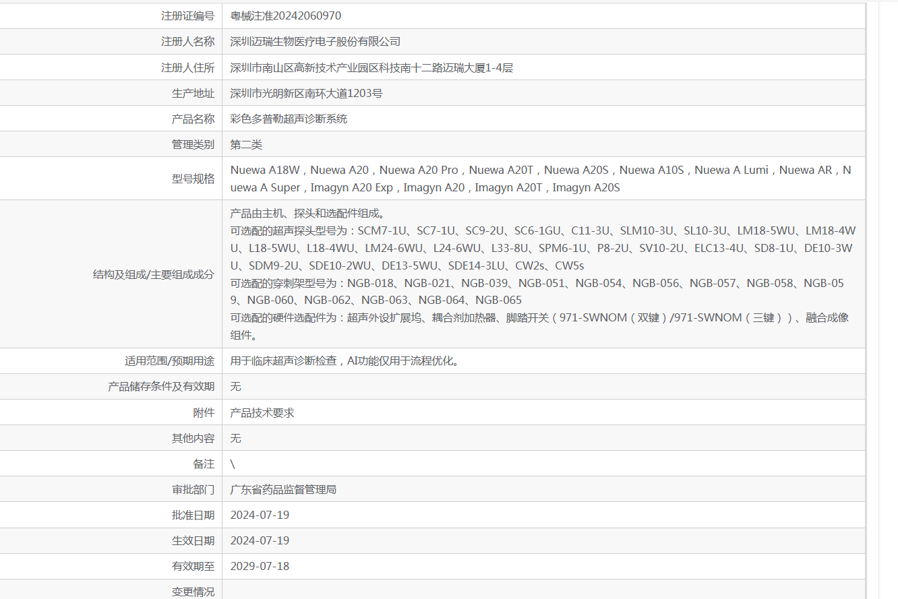Click the probe line ending CW2s、CW5s
898x599 pixels.
pos(407,265)
